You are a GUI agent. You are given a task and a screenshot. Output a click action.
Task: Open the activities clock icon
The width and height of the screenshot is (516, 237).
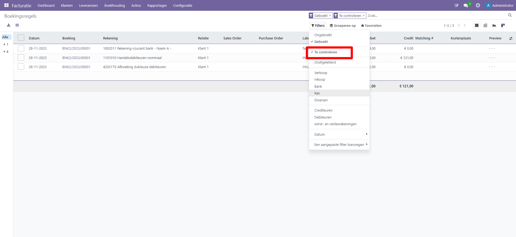tap(478, 5)
